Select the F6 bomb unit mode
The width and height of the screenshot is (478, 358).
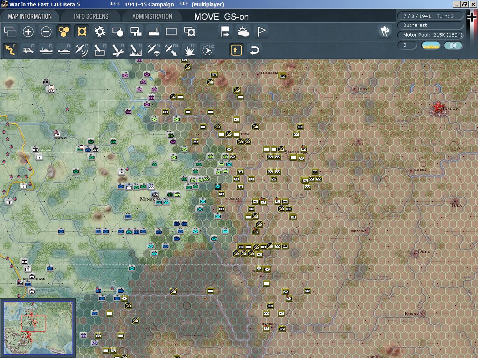click(x=100, y=50)
